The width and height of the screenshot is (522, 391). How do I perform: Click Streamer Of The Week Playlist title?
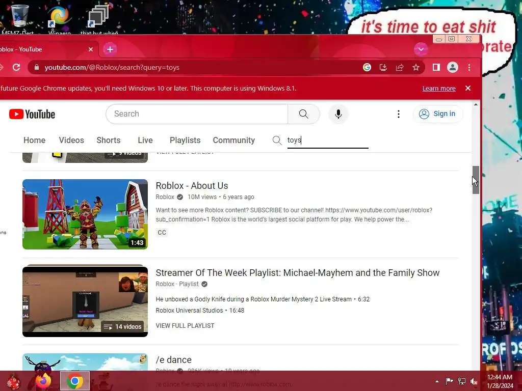[x=298, y=273]
